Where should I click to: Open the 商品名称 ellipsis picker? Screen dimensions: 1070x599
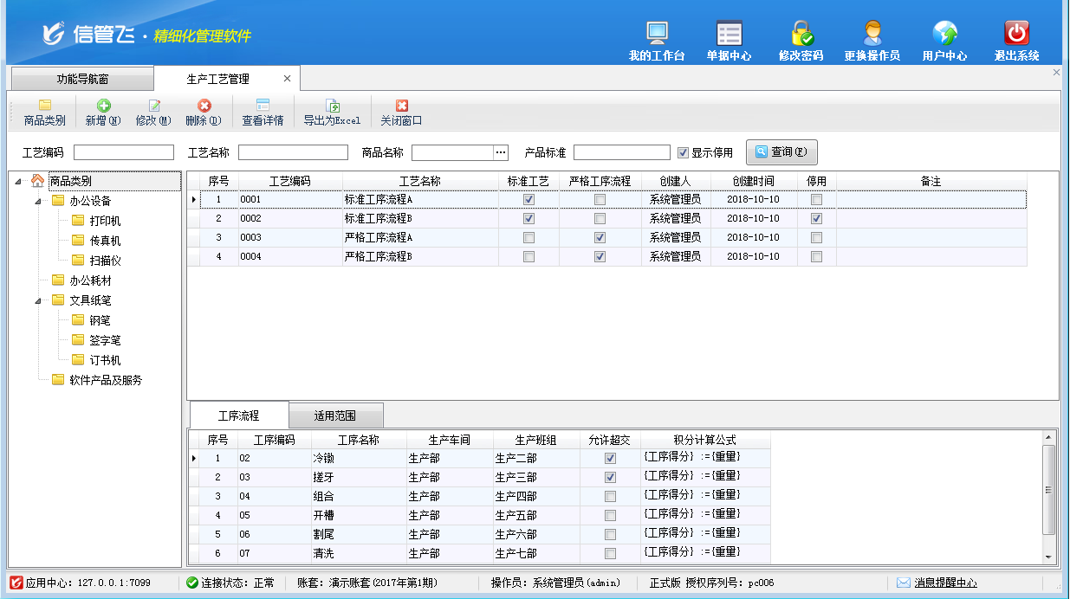[x=500, y=152]
